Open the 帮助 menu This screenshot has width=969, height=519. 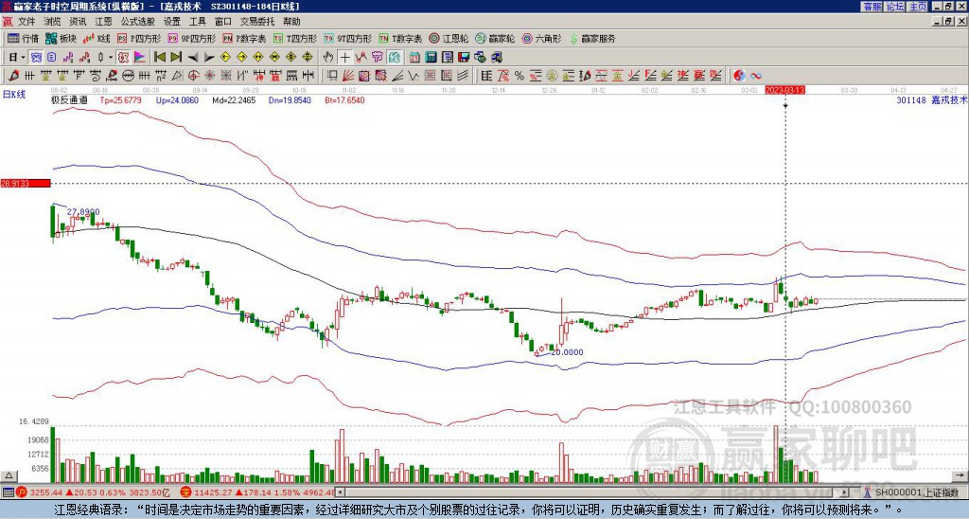pos(291,22)
